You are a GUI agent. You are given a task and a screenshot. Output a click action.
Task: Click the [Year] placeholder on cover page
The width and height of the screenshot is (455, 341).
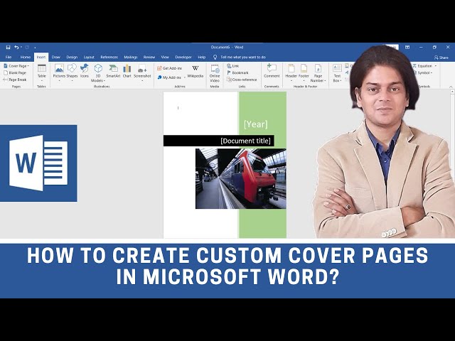(x=256, y=124)
